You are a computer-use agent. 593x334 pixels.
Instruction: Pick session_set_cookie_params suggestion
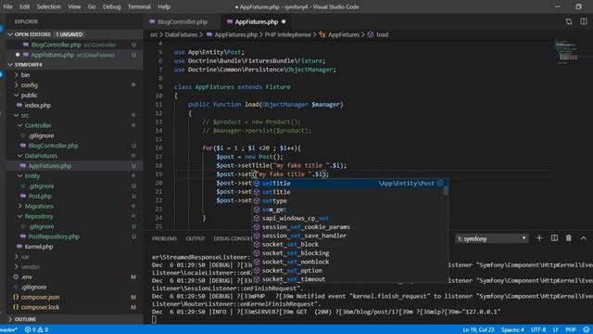coord(350,226)
